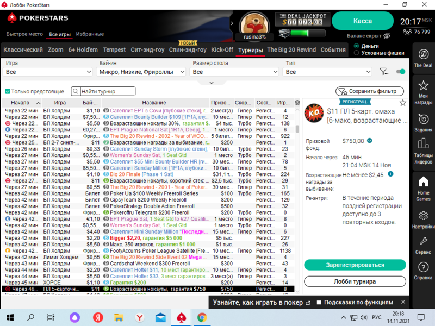Uncheck Только предстоящие checkbox
This screenshot has width=435, height=326.
[x=8, y=92]
